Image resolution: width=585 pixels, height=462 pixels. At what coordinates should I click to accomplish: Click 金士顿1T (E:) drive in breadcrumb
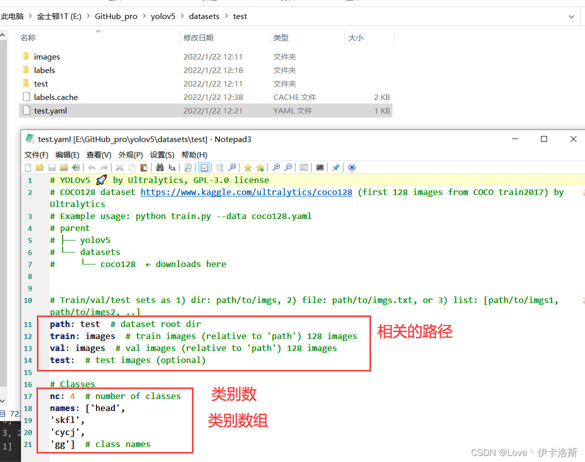(59, 16)
